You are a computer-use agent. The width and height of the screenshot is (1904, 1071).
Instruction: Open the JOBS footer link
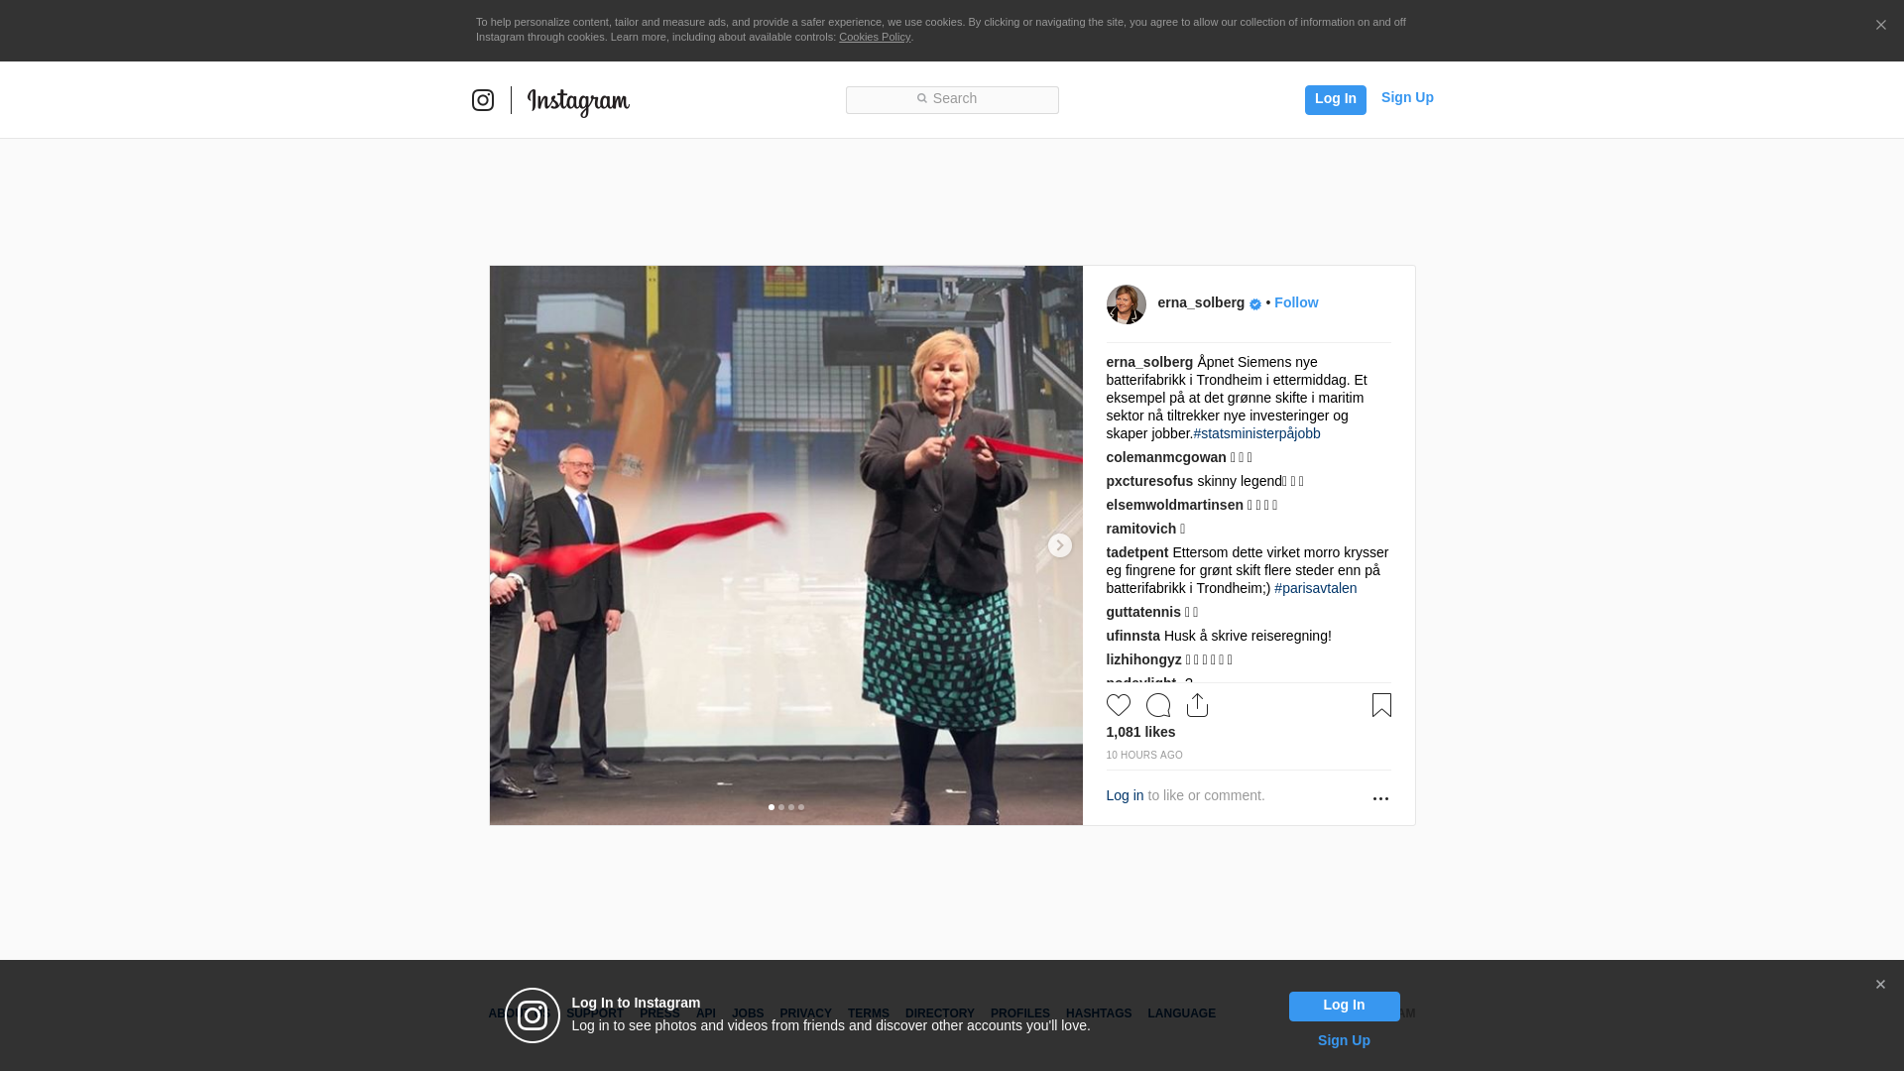coord(748,1013)
